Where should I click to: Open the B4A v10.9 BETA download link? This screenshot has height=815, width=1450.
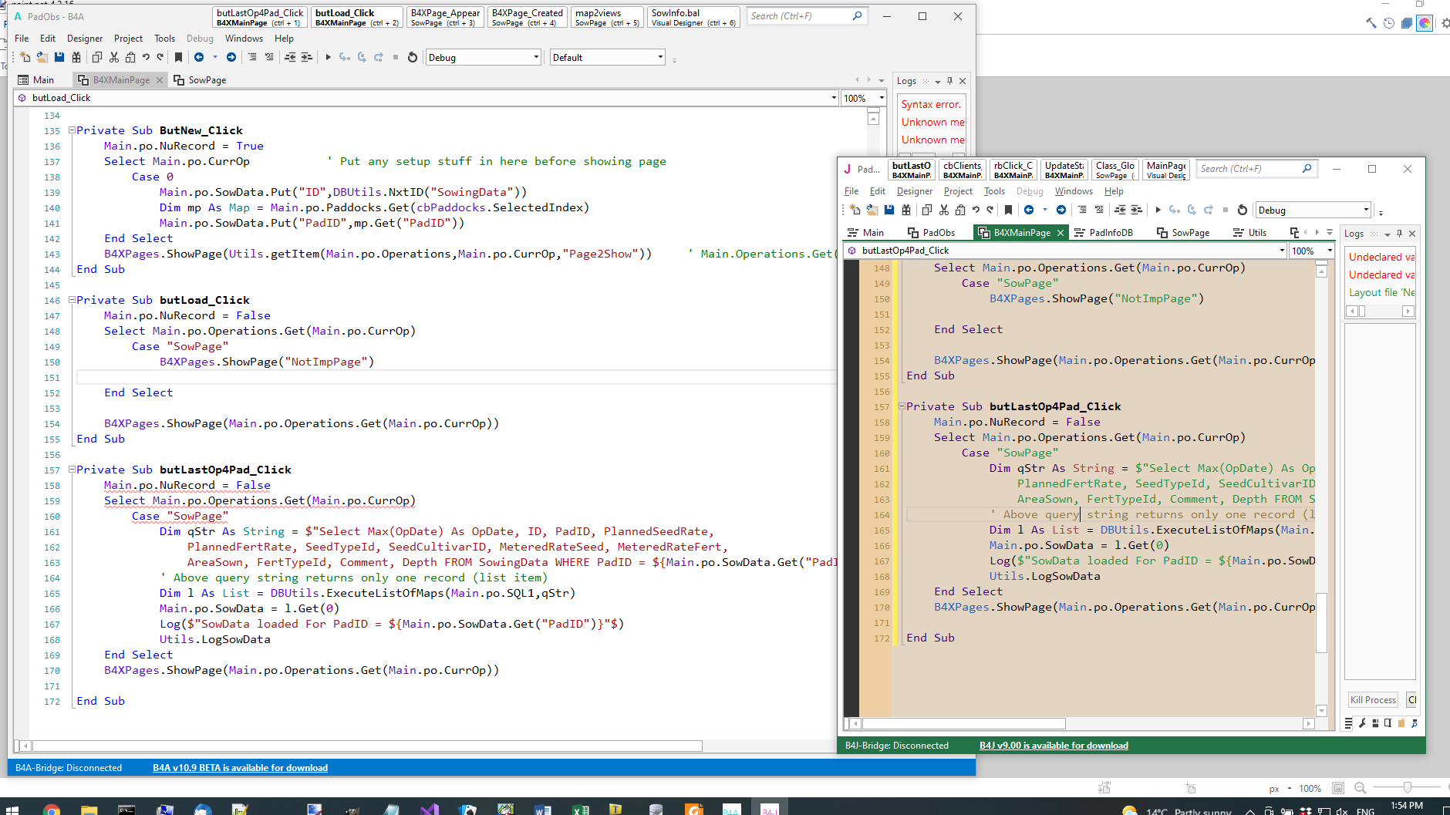[x=240, y=768]
